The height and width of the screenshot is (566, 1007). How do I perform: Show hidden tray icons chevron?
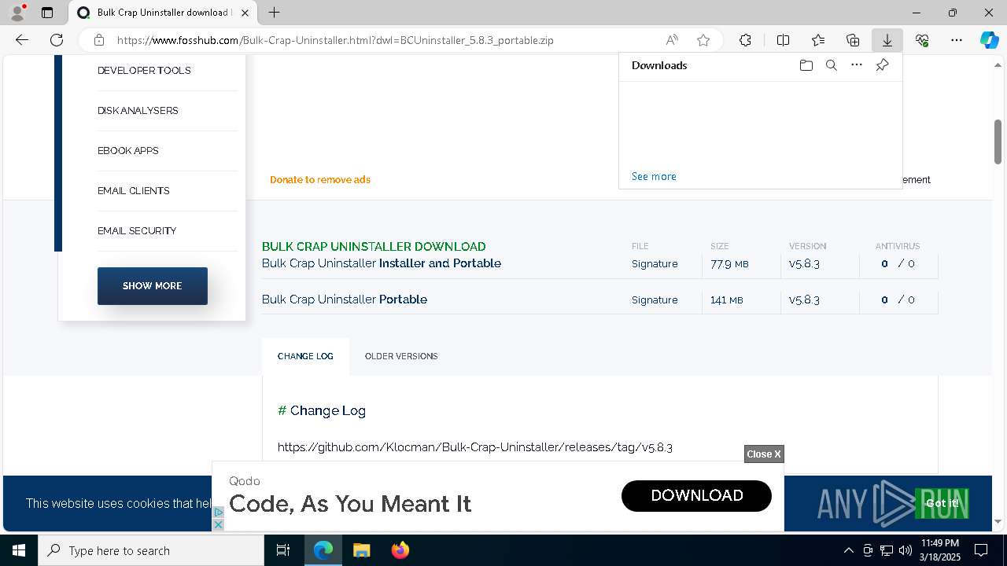(848, 550)
